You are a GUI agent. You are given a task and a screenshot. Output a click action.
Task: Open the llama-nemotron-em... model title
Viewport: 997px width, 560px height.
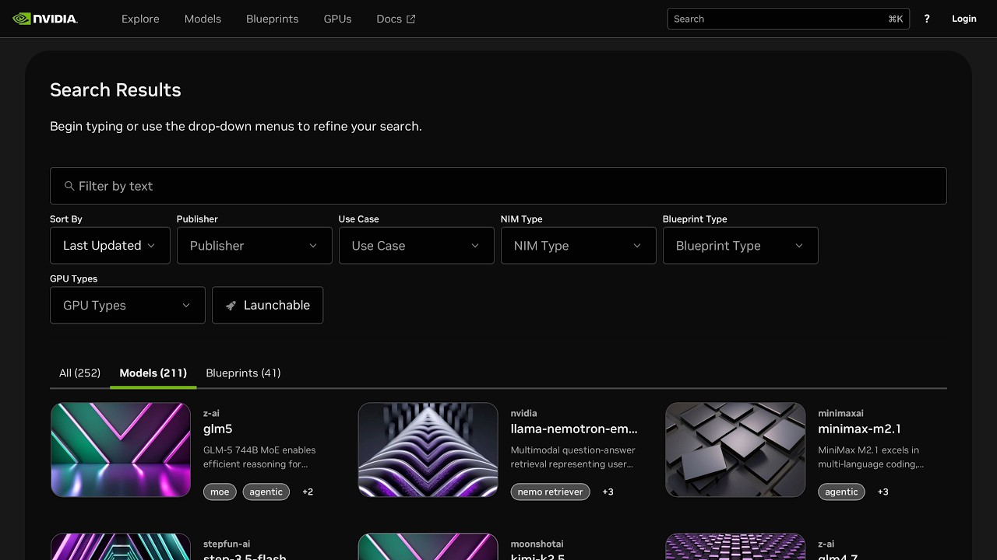pyautogui.click(x=574, y=429)
